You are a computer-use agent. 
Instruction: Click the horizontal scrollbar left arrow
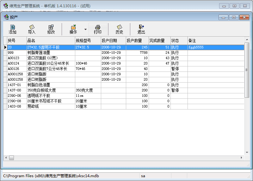(6, 158)
